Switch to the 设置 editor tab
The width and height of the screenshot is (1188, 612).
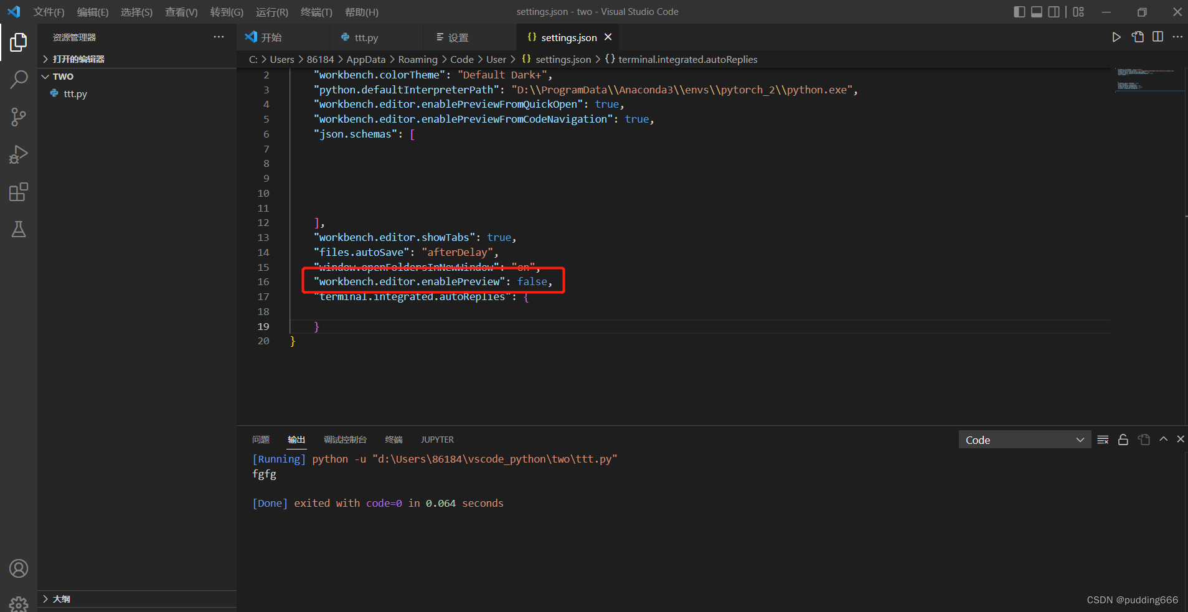[x=469, y=37]
